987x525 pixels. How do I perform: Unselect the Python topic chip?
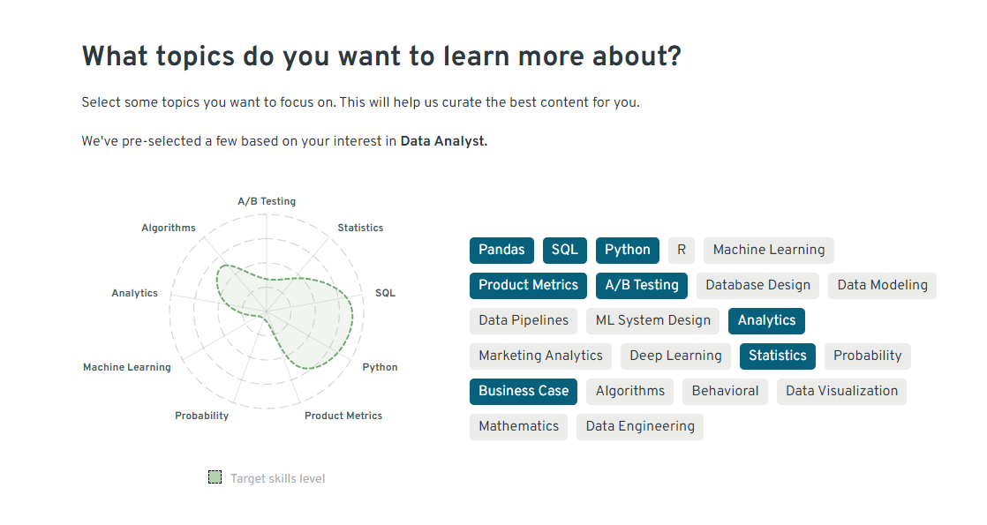point(628,250)
